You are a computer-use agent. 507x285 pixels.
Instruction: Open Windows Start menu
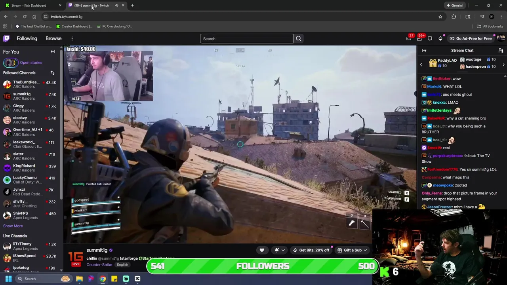pos(8,279)
